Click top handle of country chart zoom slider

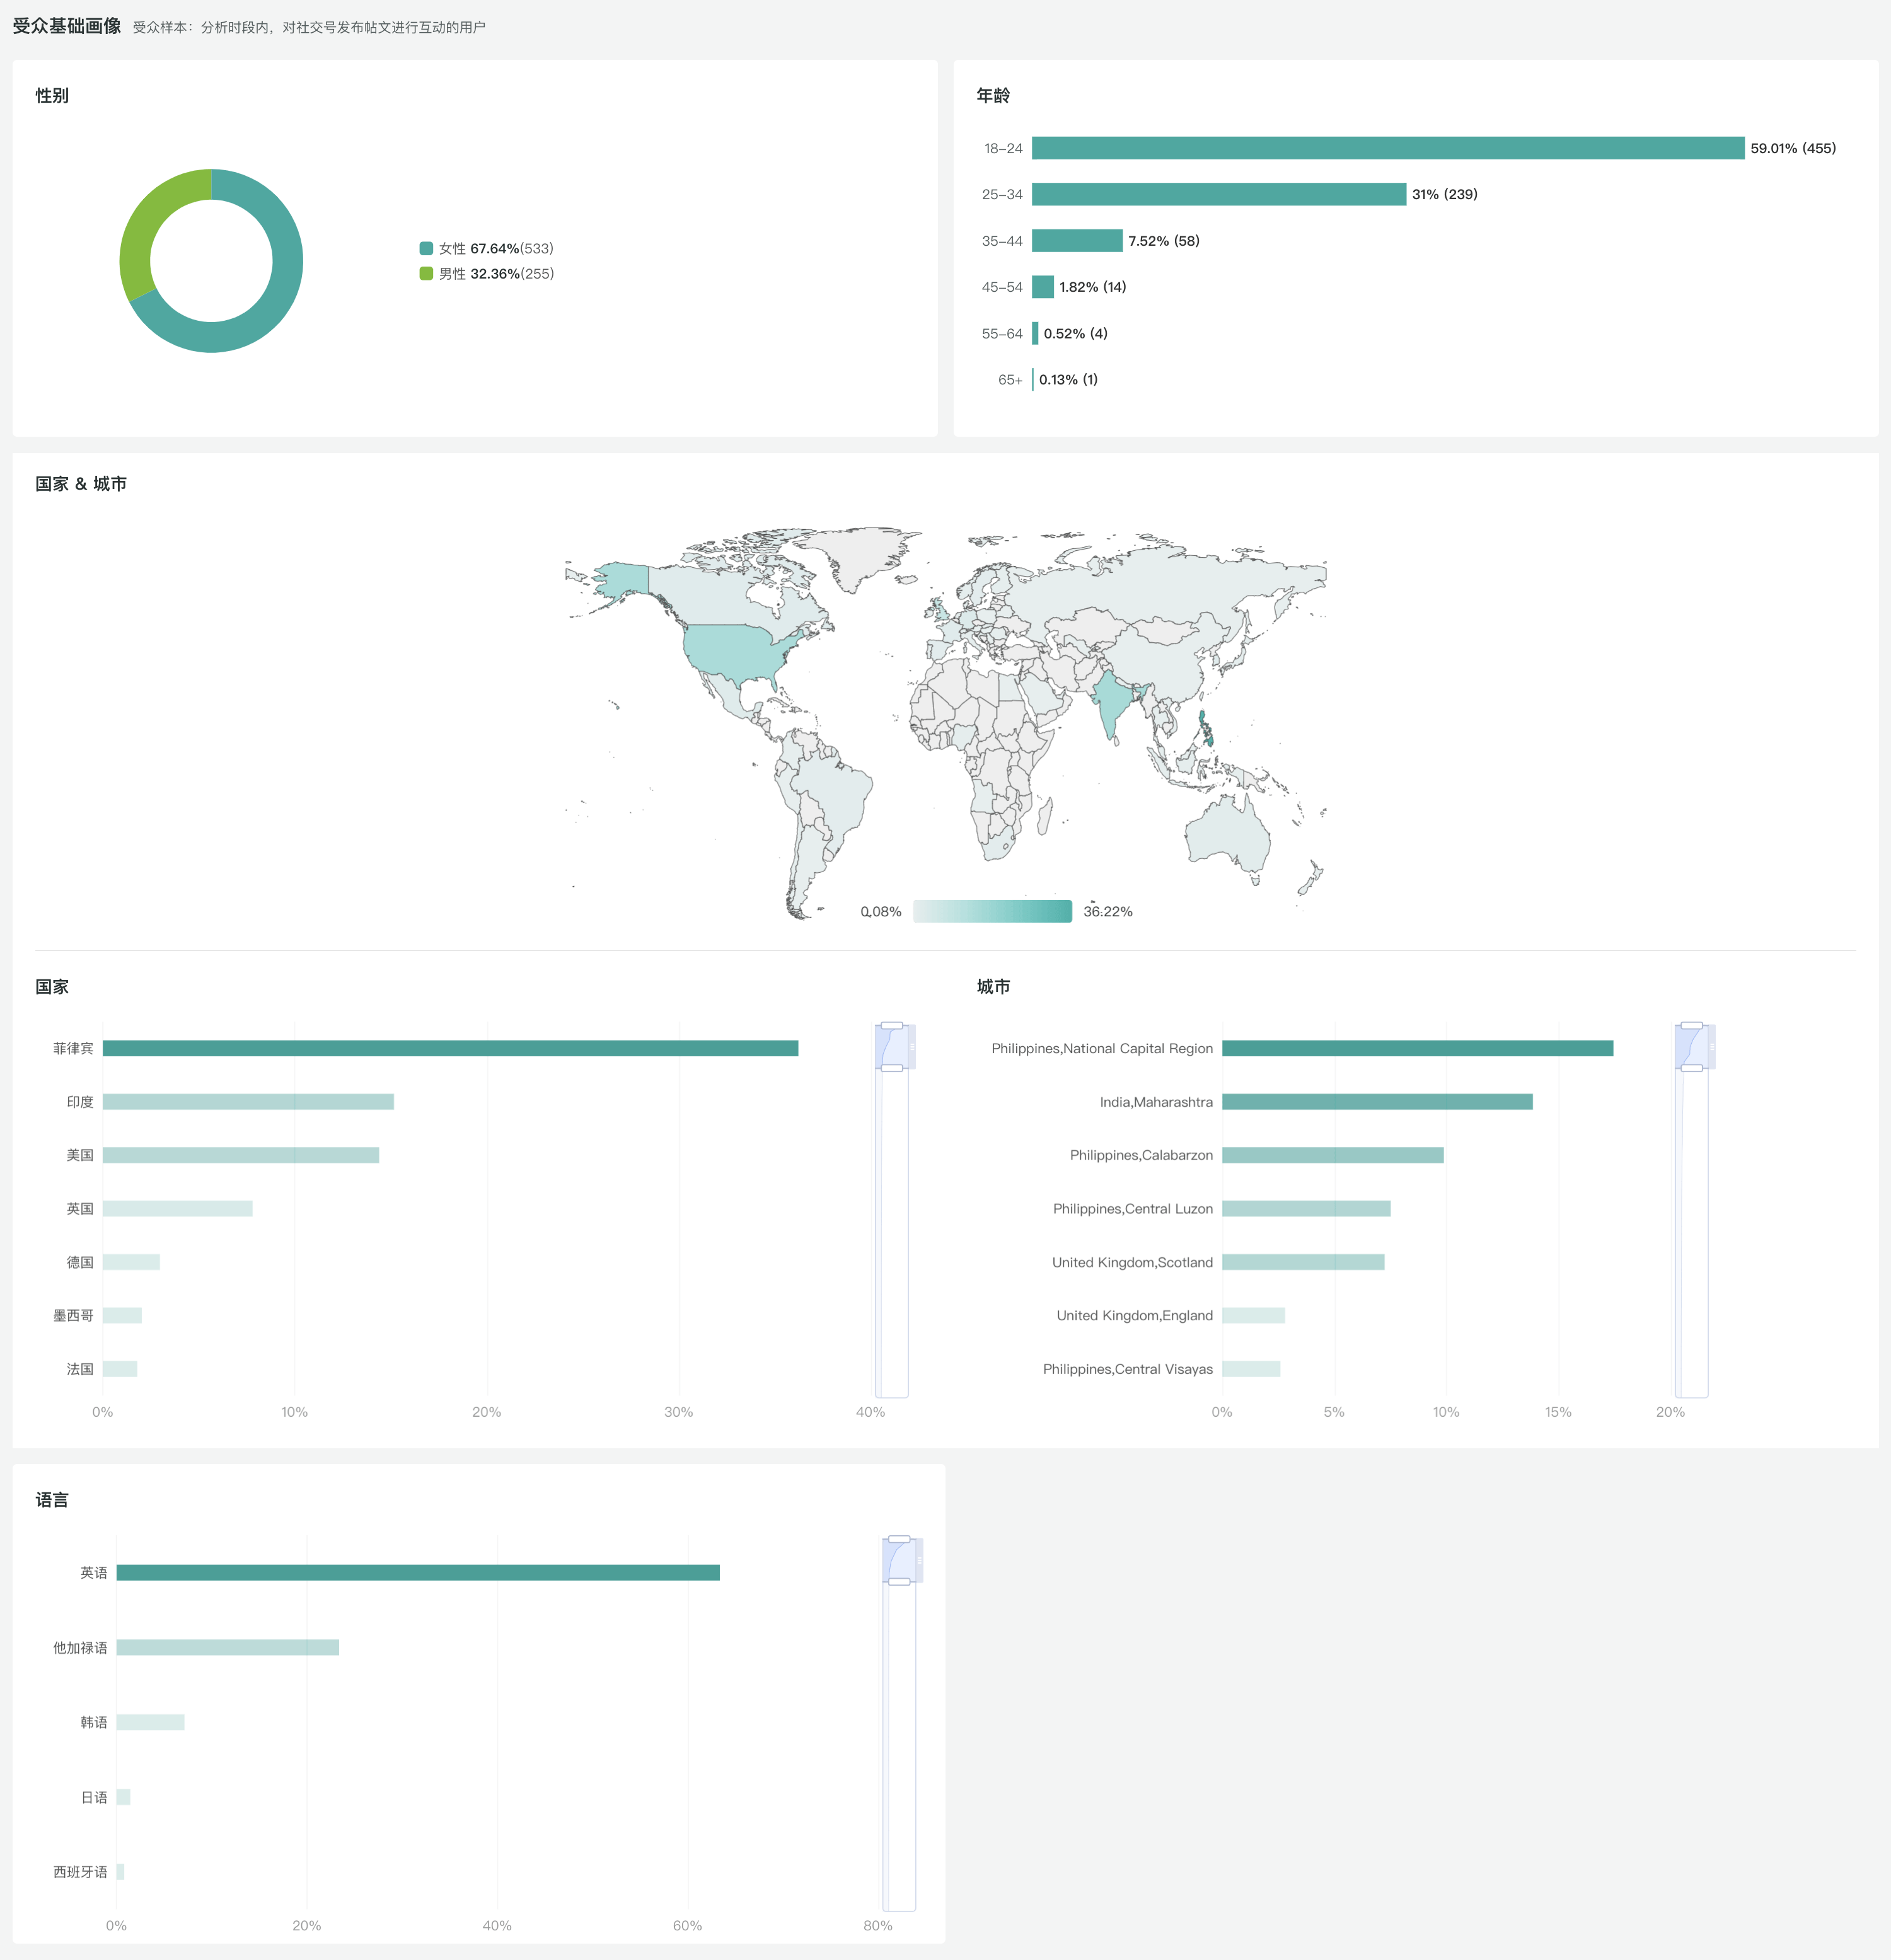pos(892,1026)
